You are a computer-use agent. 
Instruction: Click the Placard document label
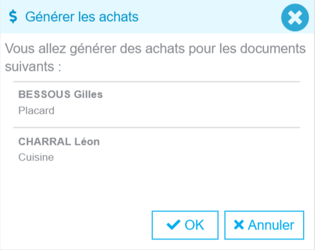point(37,111)
